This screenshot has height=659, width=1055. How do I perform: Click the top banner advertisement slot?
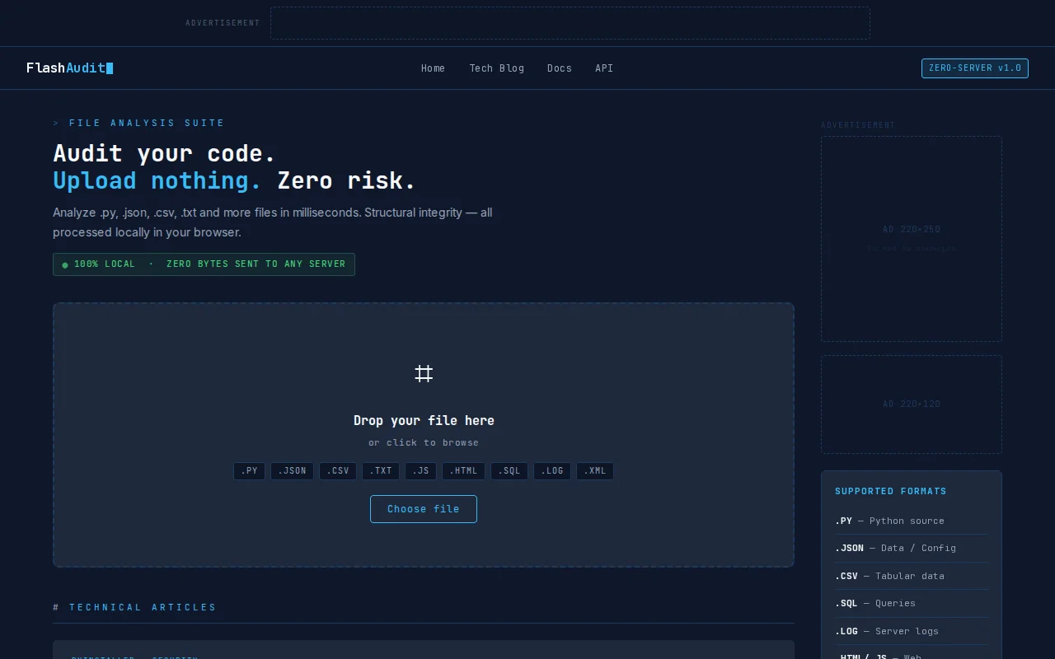(570, 23)
